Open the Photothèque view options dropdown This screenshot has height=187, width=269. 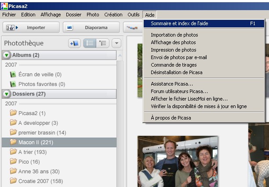click(116, 43)
